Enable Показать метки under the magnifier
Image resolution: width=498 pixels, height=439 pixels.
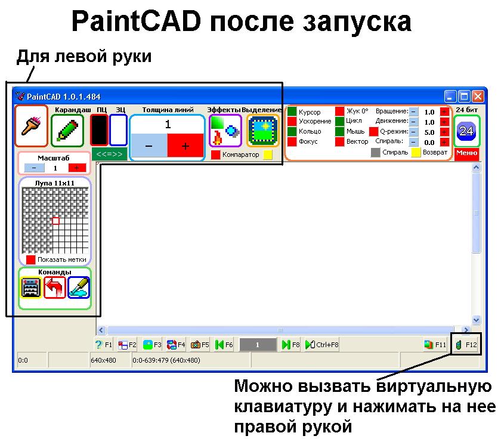pos(30,259)
